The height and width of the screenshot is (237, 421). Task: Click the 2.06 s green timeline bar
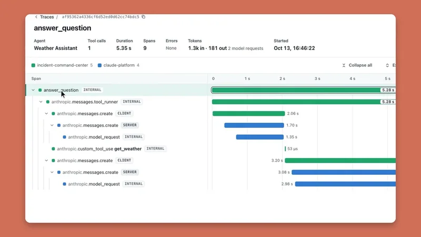point(248,113)
